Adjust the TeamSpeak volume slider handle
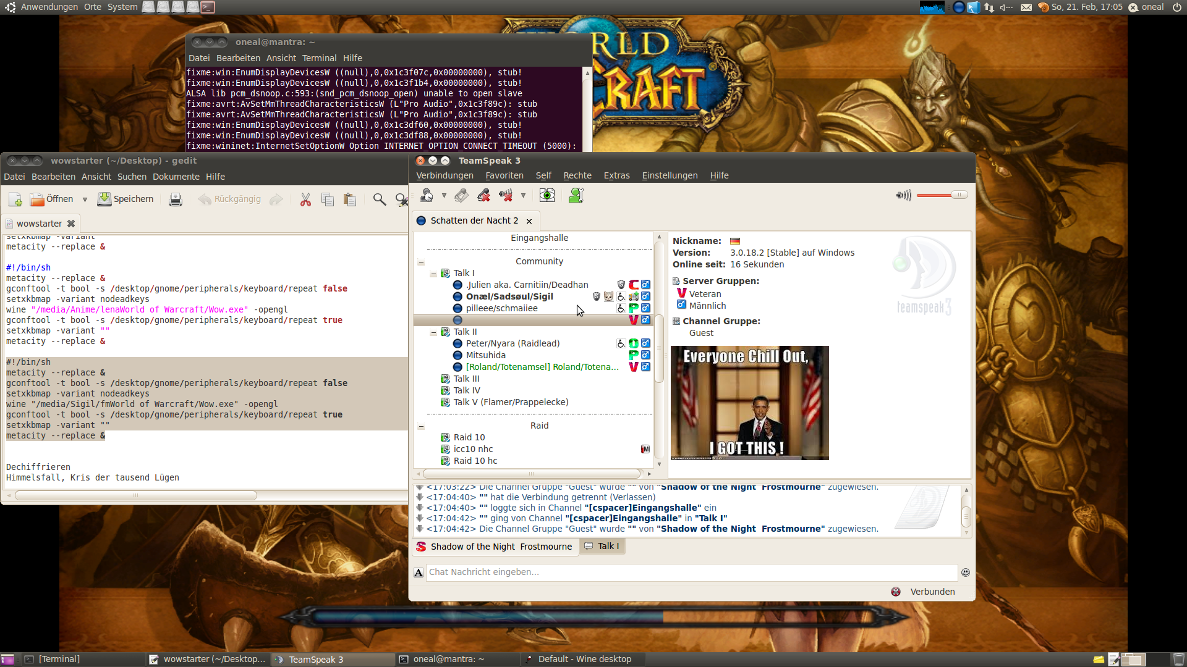Screen dimensions: 1187x667 point(959,195)
